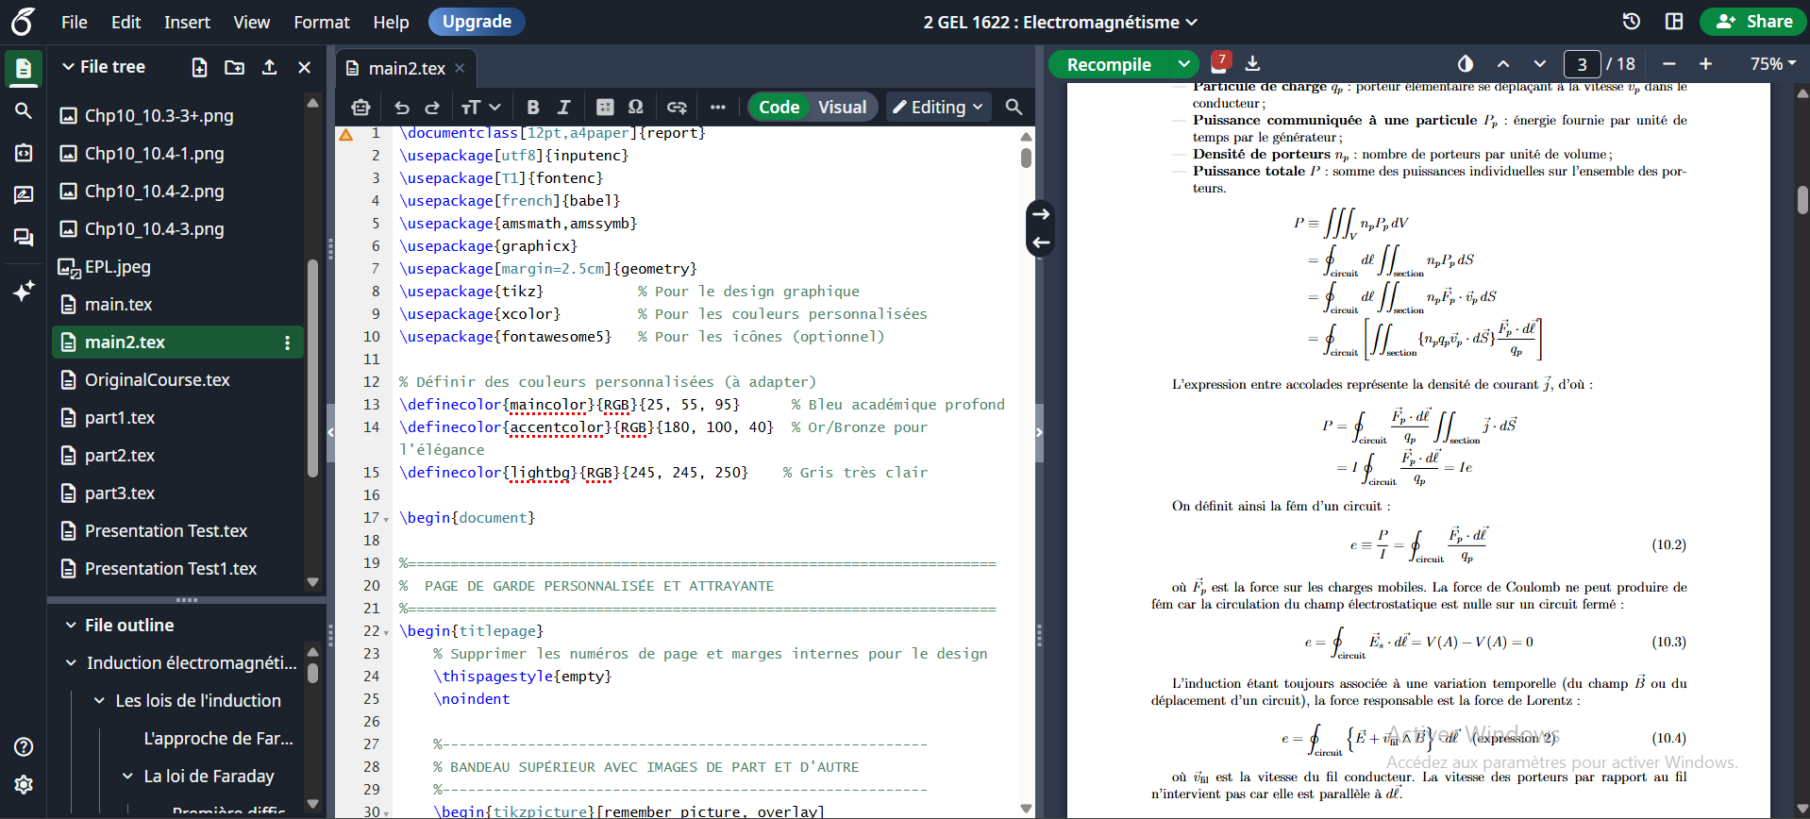Insert table from toolbar
Screen dimensions: 1810x819
pyautogui.click(x=605, y=107)
